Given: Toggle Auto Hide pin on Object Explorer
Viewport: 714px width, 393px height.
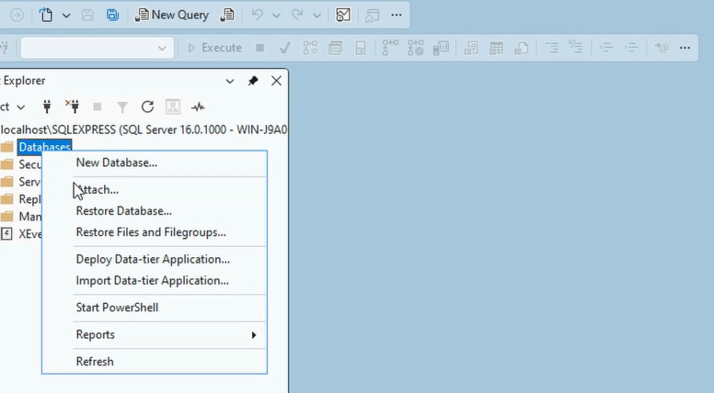Looking at the screenshot, I should (x=253, y=81).
